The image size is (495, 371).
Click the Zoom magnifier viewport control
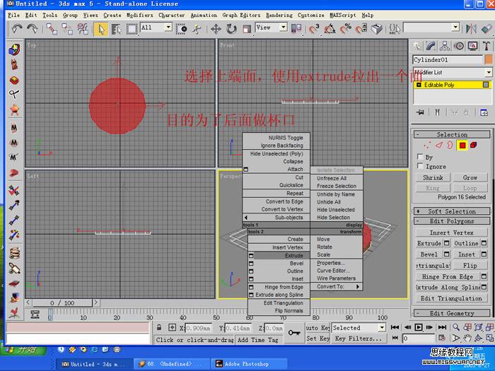click(x=456, y=327)
